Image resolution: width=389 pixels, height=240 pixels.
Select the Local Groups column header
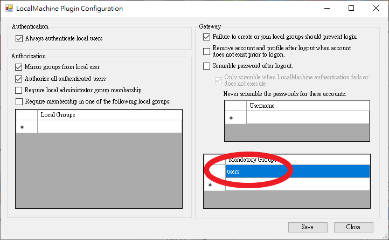tap(110, 115)
